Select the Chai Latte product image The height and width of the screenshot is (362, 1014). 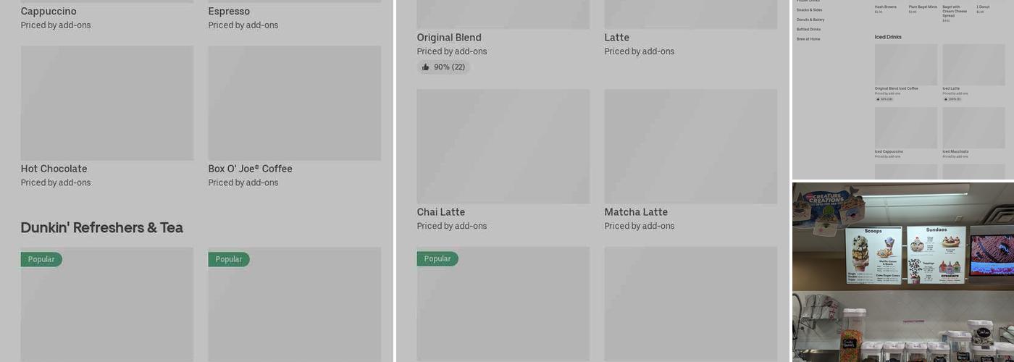pos(503,146)
